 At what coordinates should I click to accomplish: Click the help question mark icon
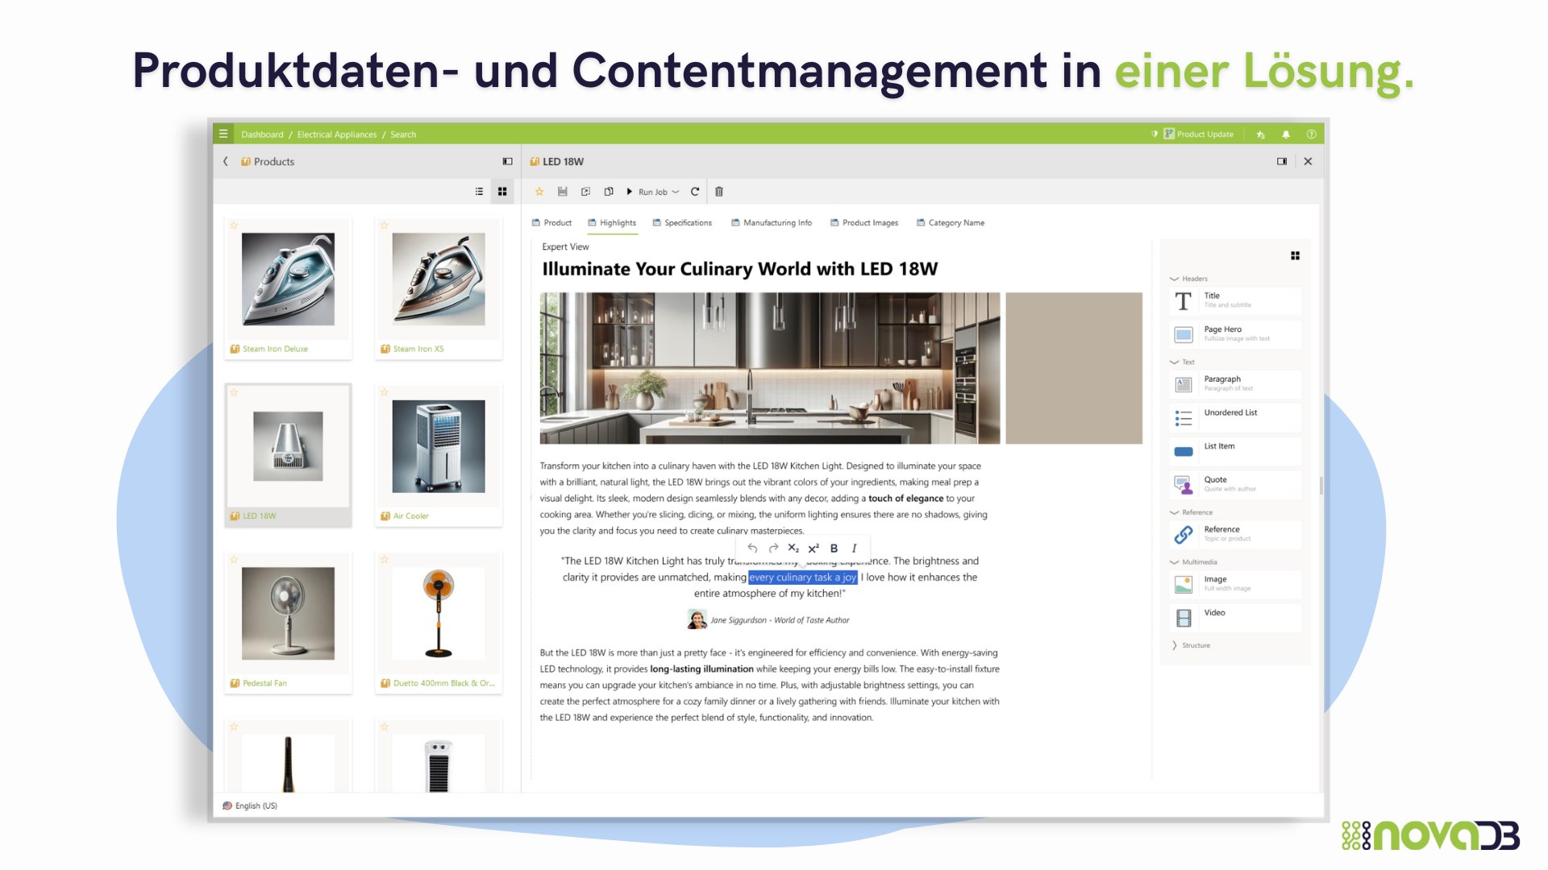(x=1311, y=135)
